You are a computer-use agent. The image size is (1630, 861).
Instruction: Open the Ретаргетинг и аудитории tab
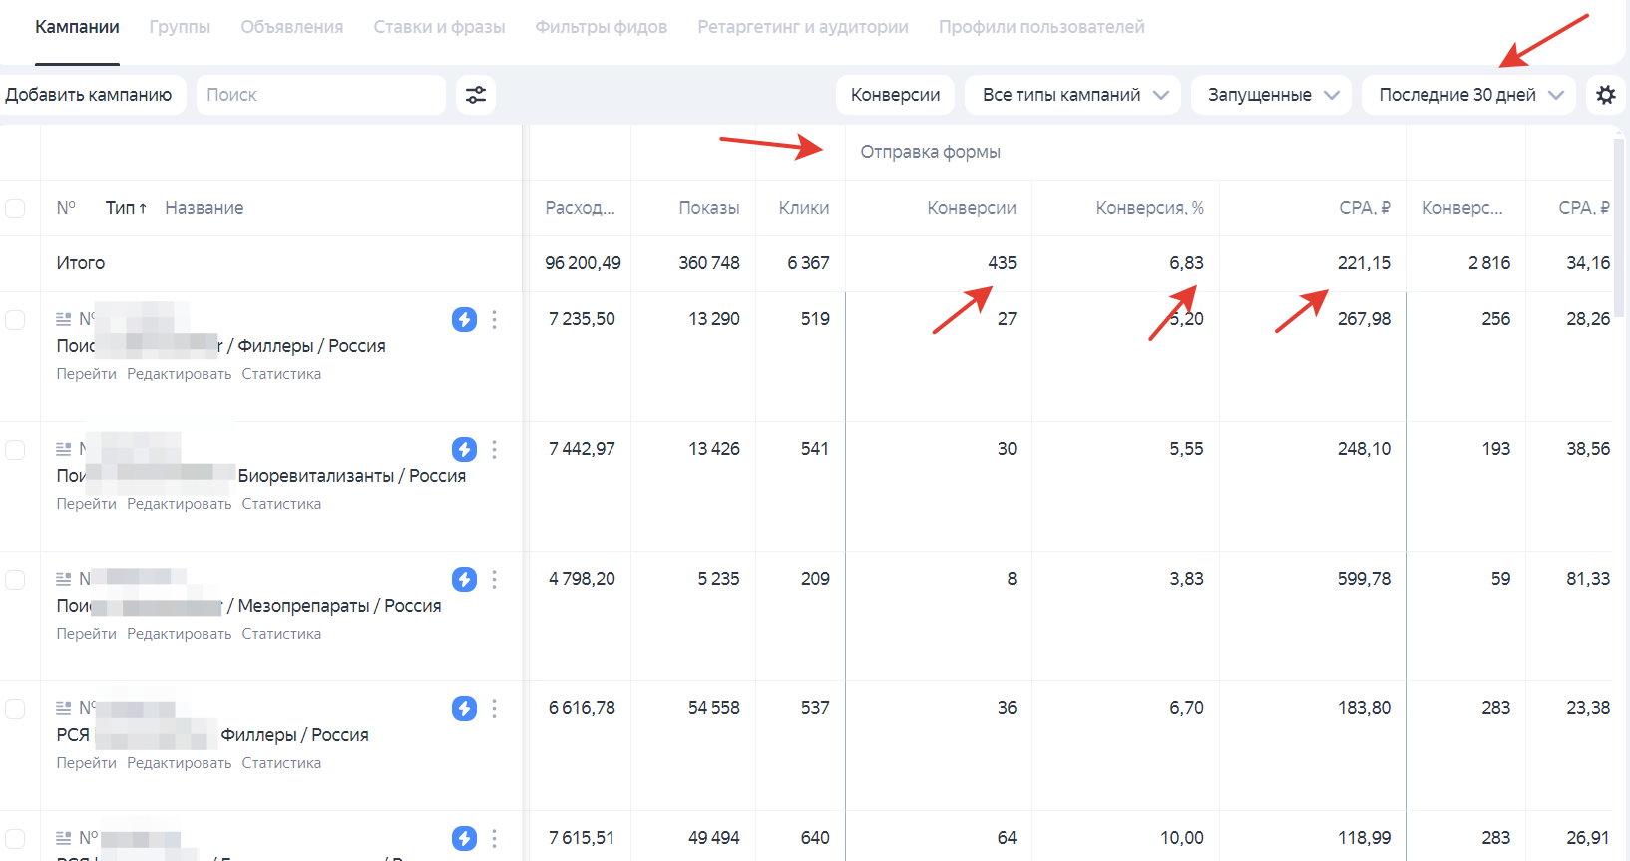point(802,27)
